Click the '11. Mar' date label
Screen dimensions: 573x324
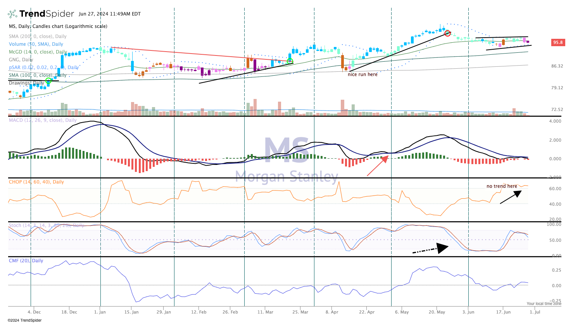click(265, 312)
